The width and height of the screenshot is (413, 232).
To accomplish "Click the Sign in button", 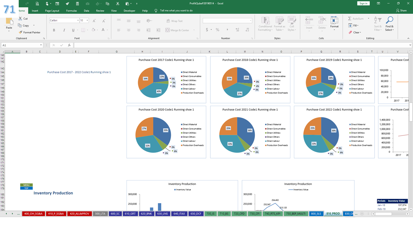I will point(363,3).
